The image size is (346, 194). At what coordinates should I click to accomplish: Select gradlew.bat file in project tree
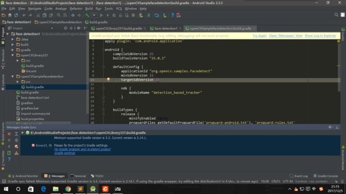pyautogui.click(x=30, y=108)
